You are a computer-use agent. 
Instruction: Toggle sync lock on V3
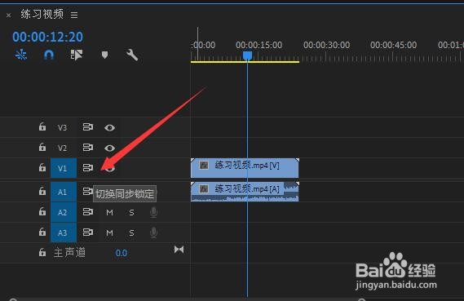click(88, 127)
